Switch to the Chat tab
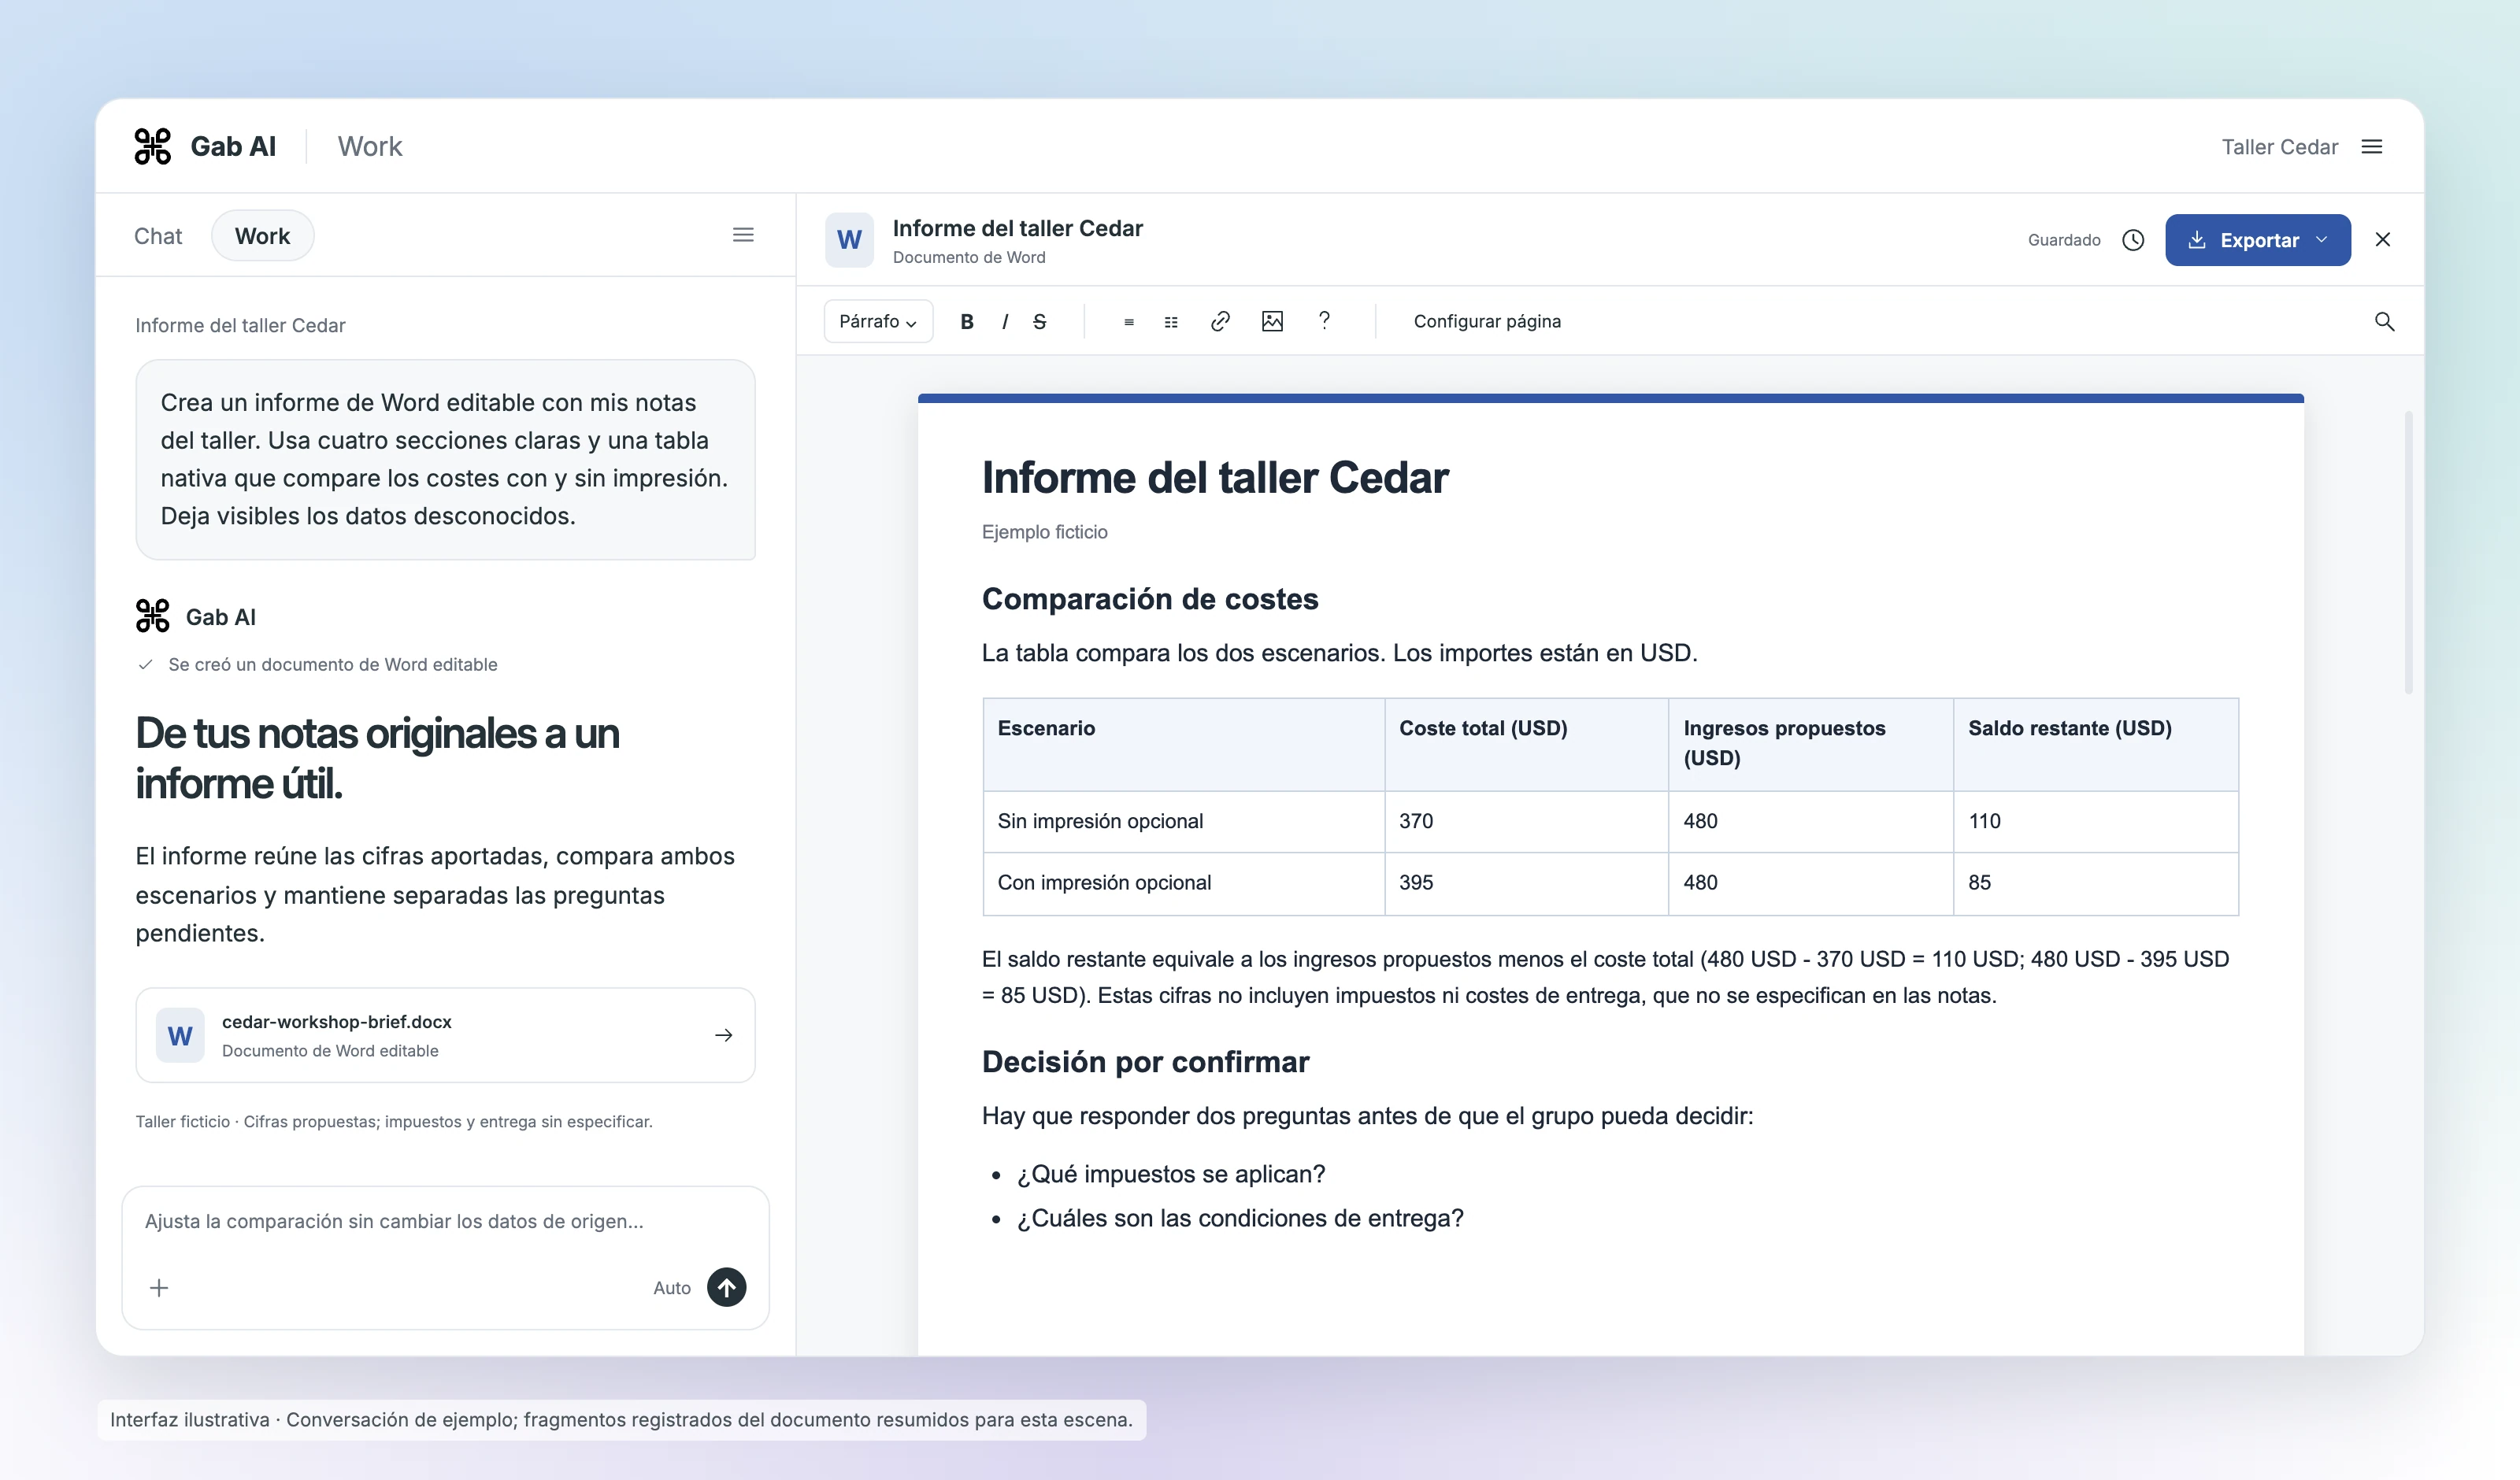 (x=158, y=236)
